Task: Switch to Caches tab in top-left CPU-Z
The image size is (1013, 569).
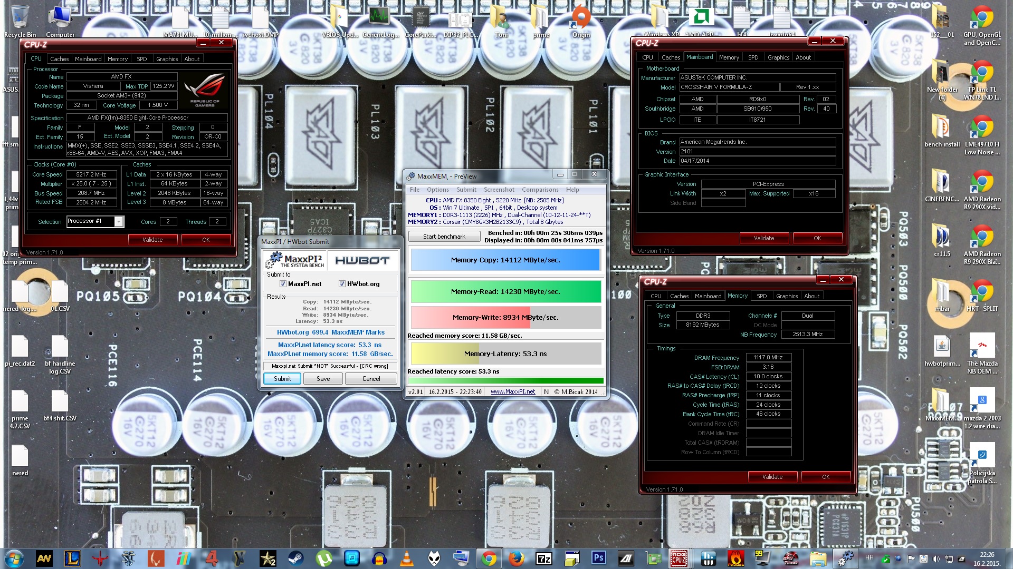Action: [60, 59]
